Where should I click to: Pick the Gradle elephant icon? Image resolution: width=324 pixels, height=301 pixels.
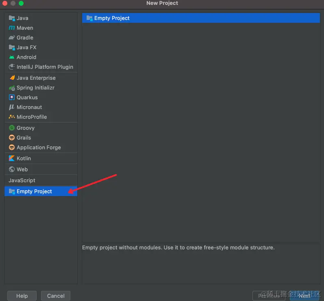pos(12,37)
